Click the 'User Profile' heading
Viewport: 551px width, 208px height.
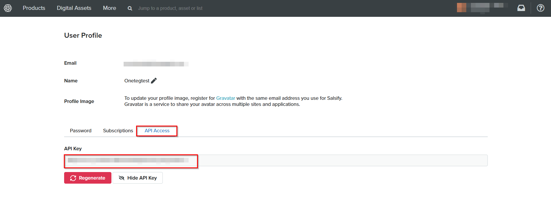(x=83, y=35)
